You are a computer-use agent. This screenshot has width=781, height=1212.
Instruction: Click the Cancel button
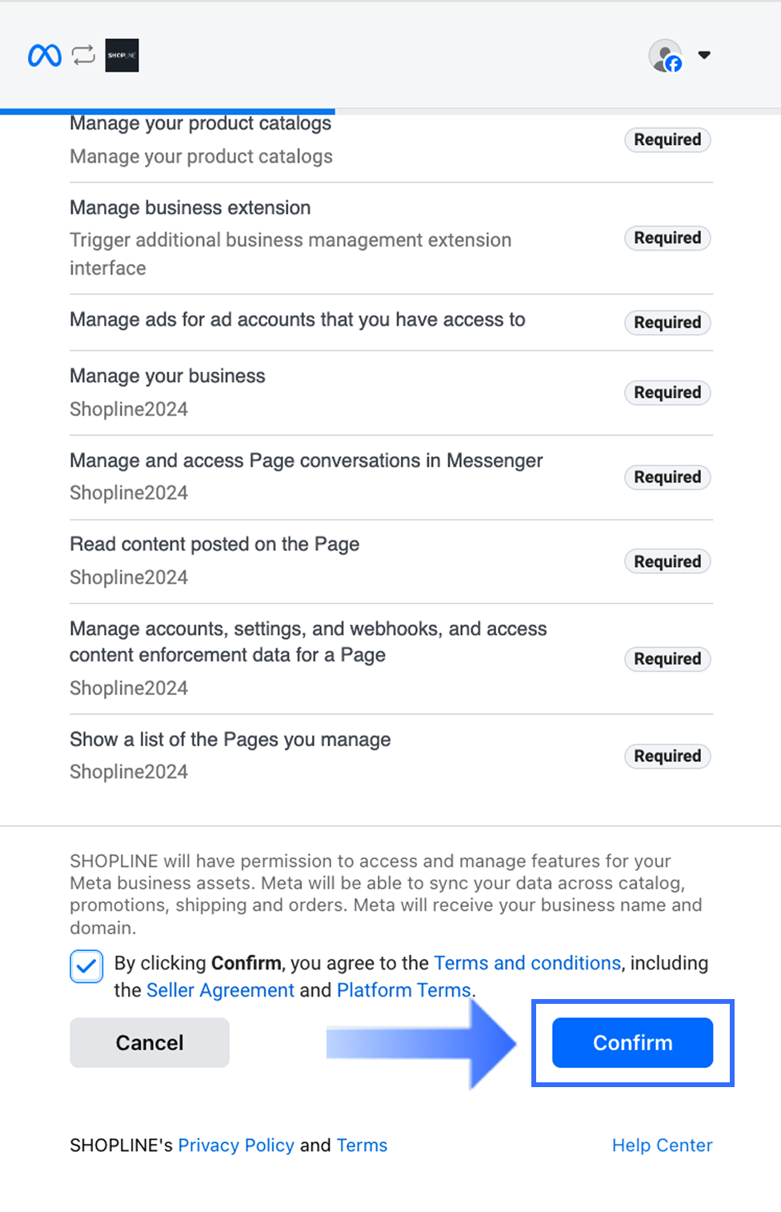click(150, 1042)
